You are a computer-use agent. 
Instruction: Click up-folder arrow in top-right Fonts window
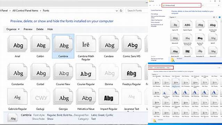160,5
